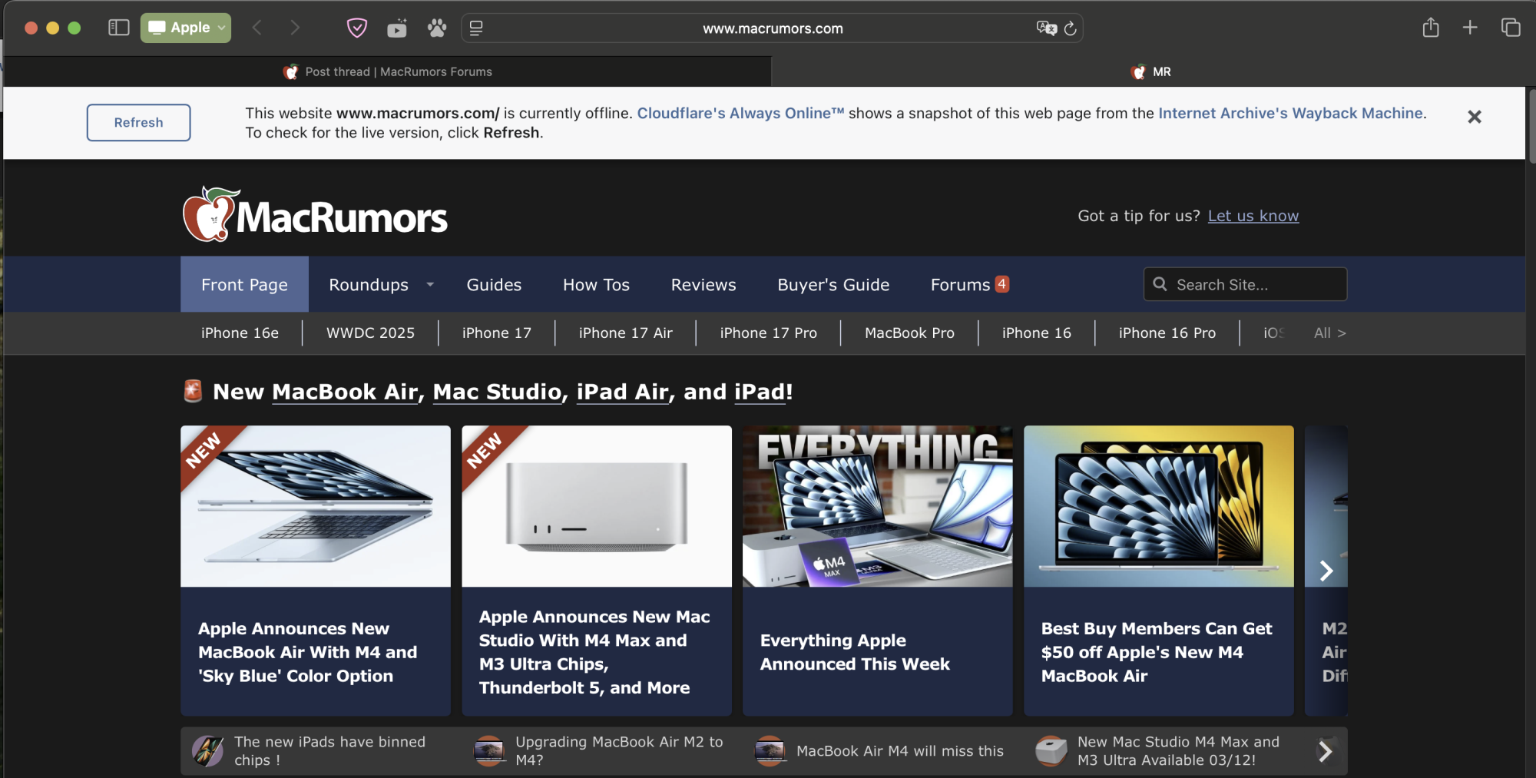Open the WWDC 2025 roundup link
The width and height of the screenshot is (1536, 778).
coord(370,333)
